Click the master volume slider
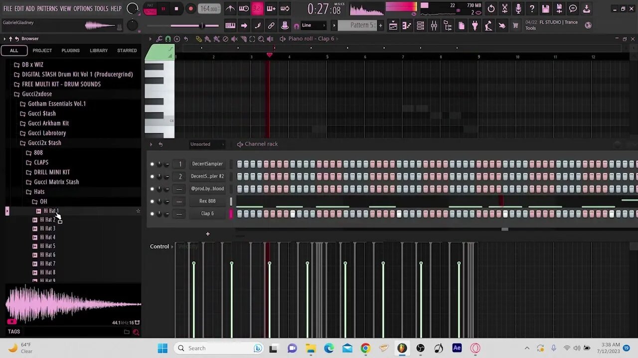 click(182, 26)
